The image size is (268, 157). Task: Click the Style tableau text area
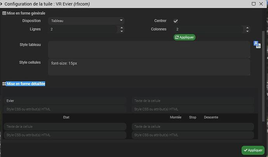pos(149,49)
